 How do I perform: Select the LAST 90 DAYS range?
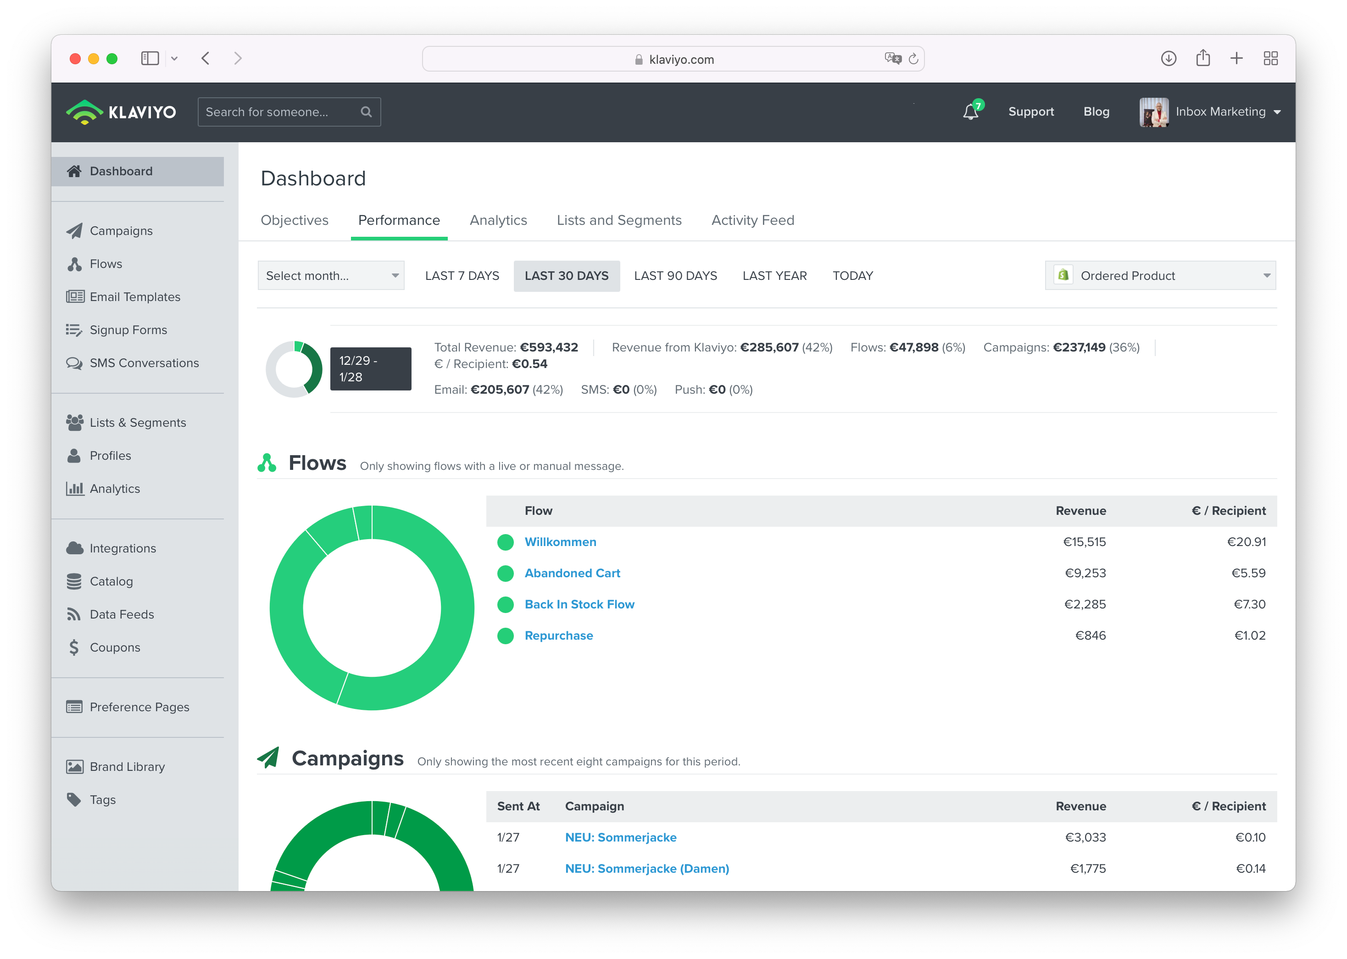click(x=675, y=276)
